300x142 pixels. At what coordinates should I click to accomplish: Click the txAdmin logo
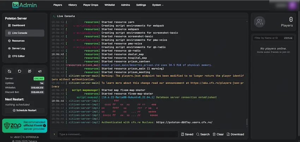click(x=24, y=5)
